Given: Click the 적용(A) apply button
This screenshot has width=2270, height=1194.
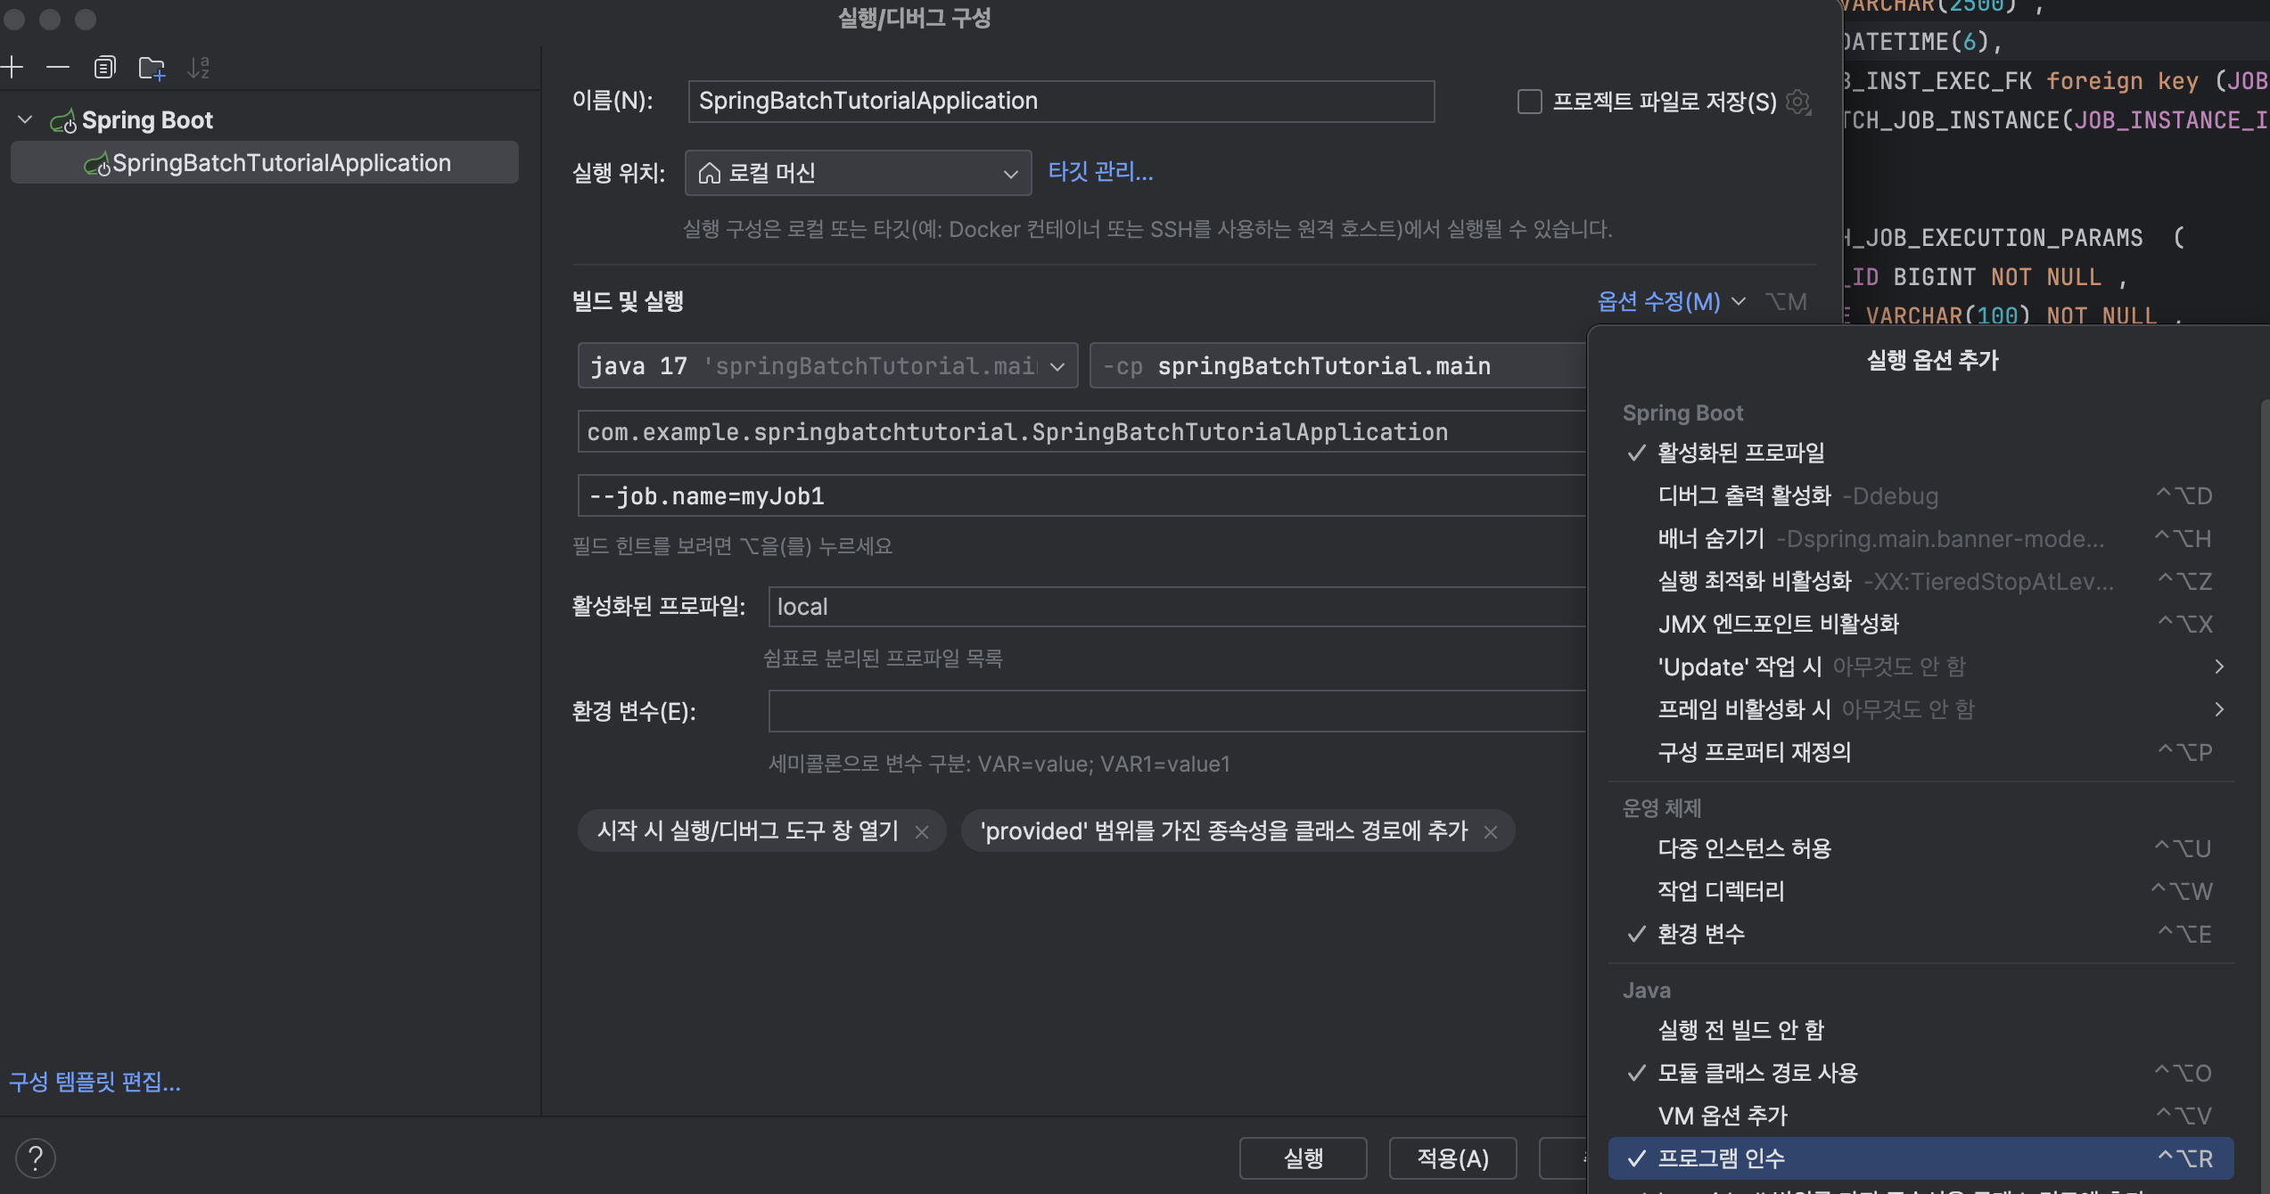Looking at the screenshot, I should [x=1452, y=1157].
